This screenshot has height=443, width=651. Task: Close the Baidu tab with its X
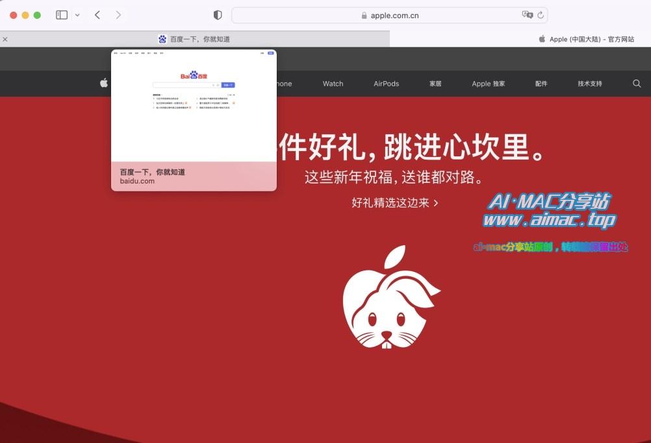(x=5, y=40)
